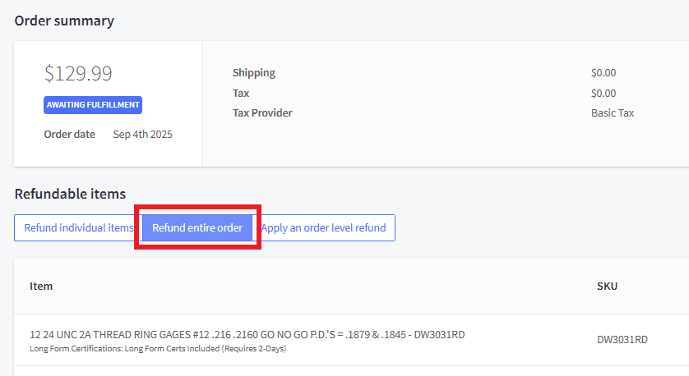This screenshot has height=376, width=689.
Task: Click the Order date label
Action: [69, 134]
